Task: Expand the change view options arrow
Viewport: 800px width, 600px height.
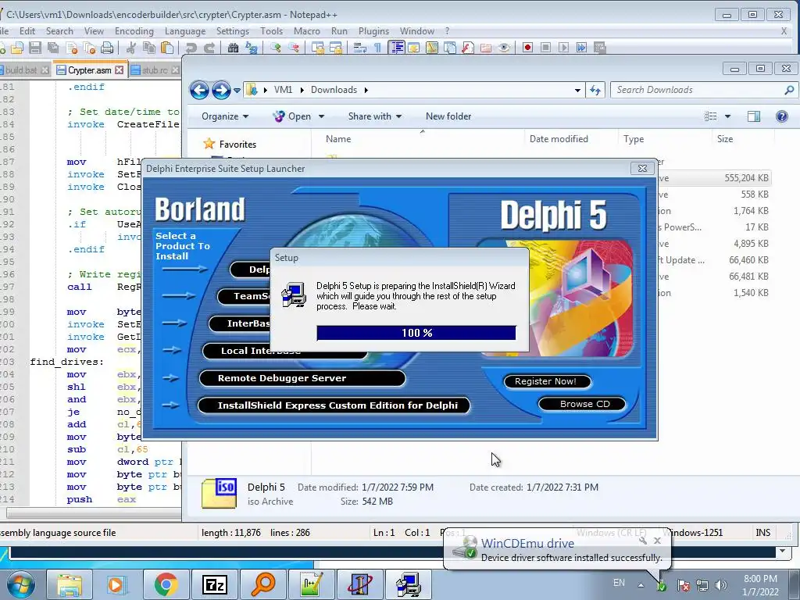Action: click(x=727, y=116)
